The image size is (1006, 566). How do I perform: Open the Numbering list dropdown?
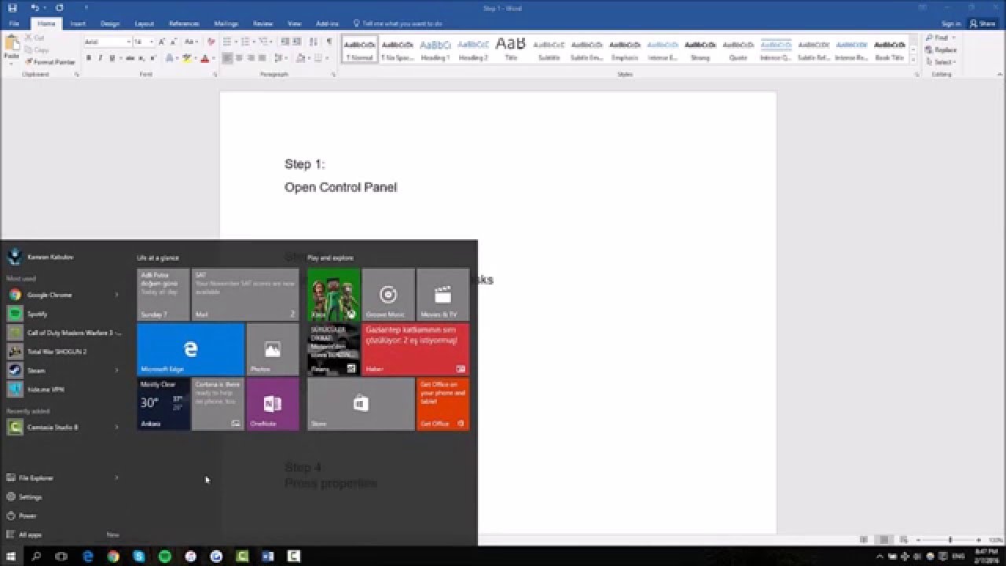point(253,42)
